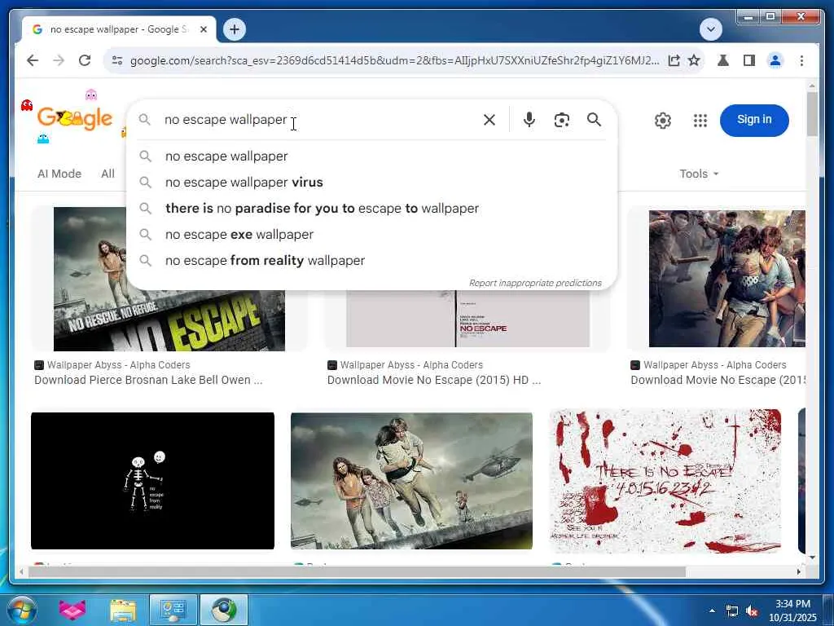Choose suggestion 'no escape wallpaper virus'
Viewport: 834px width, 626px height.
click(371, 182)
